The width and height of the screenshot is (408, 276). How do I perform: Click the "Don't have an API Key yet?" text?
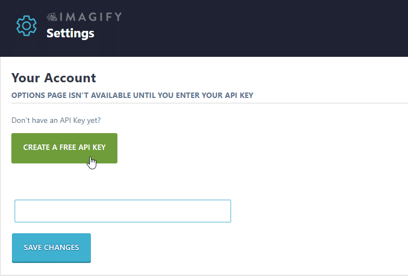point(56,120)
